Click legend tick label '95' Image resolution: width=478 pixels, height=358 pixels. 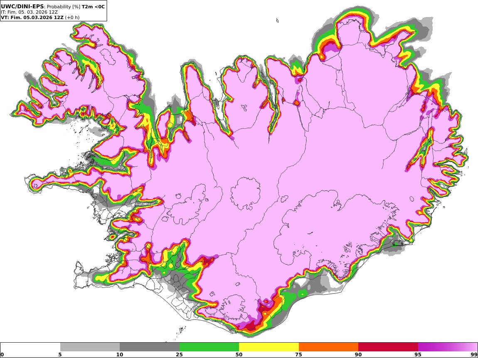(418, 355)
